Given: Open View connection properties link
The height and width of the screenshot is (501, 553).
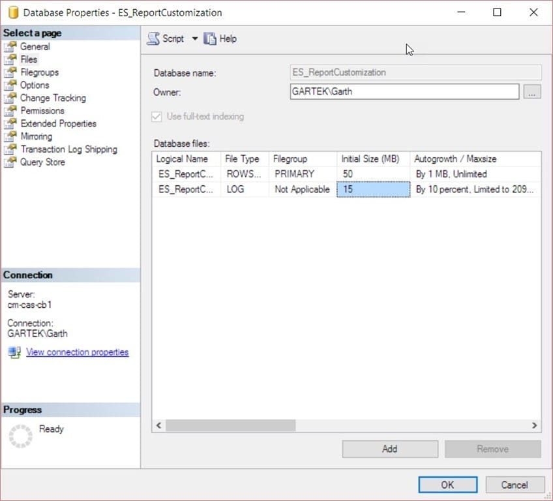Looking at the screenshot, I should pyautogui.click(x=77, y=352).
